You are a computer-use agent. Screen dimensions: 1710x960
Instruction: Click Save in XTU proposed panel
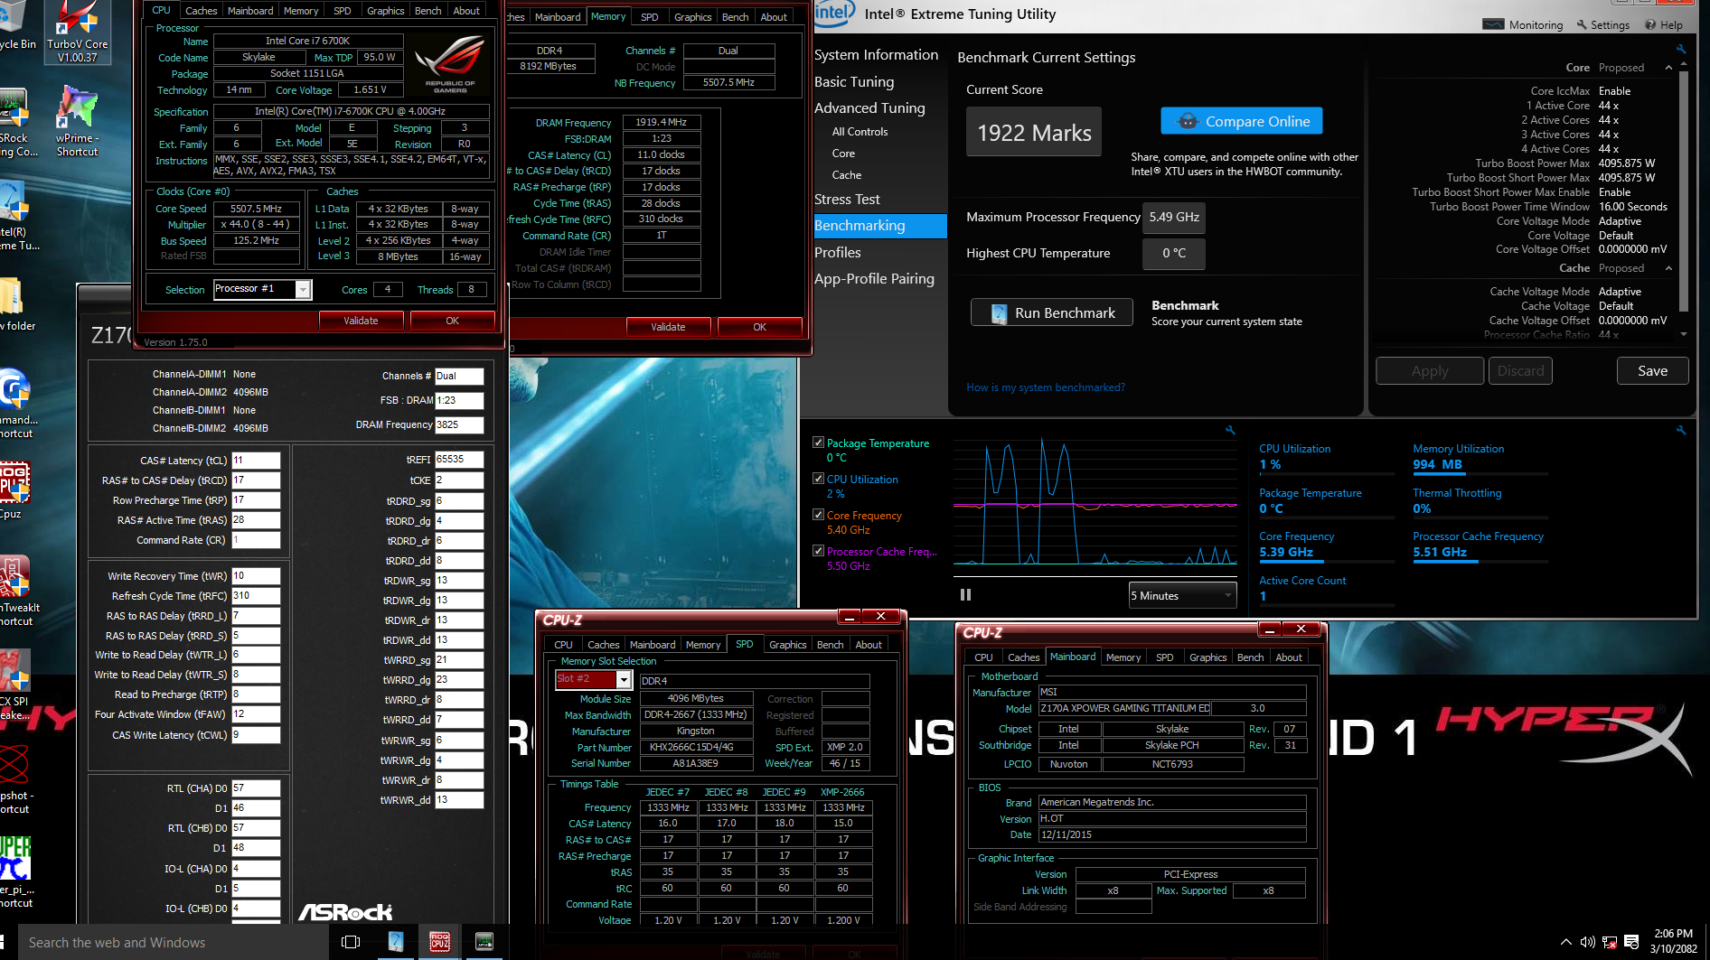tap(1652, 371)
